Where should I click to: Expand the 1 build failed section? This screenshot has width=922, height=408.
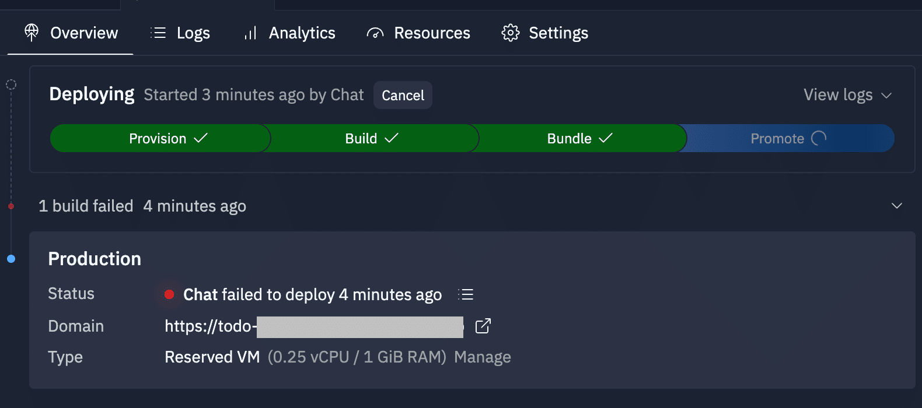(897, 206)
